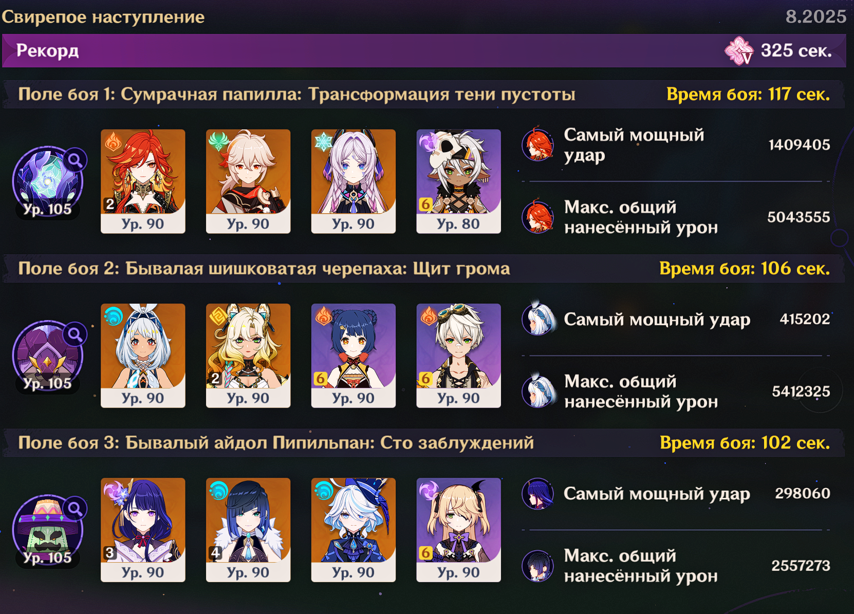Image resolution: width=854 pixels, height=614 pixels.
Task: Select the goggles-wearing Pyro character card
Action: [458, 356]
